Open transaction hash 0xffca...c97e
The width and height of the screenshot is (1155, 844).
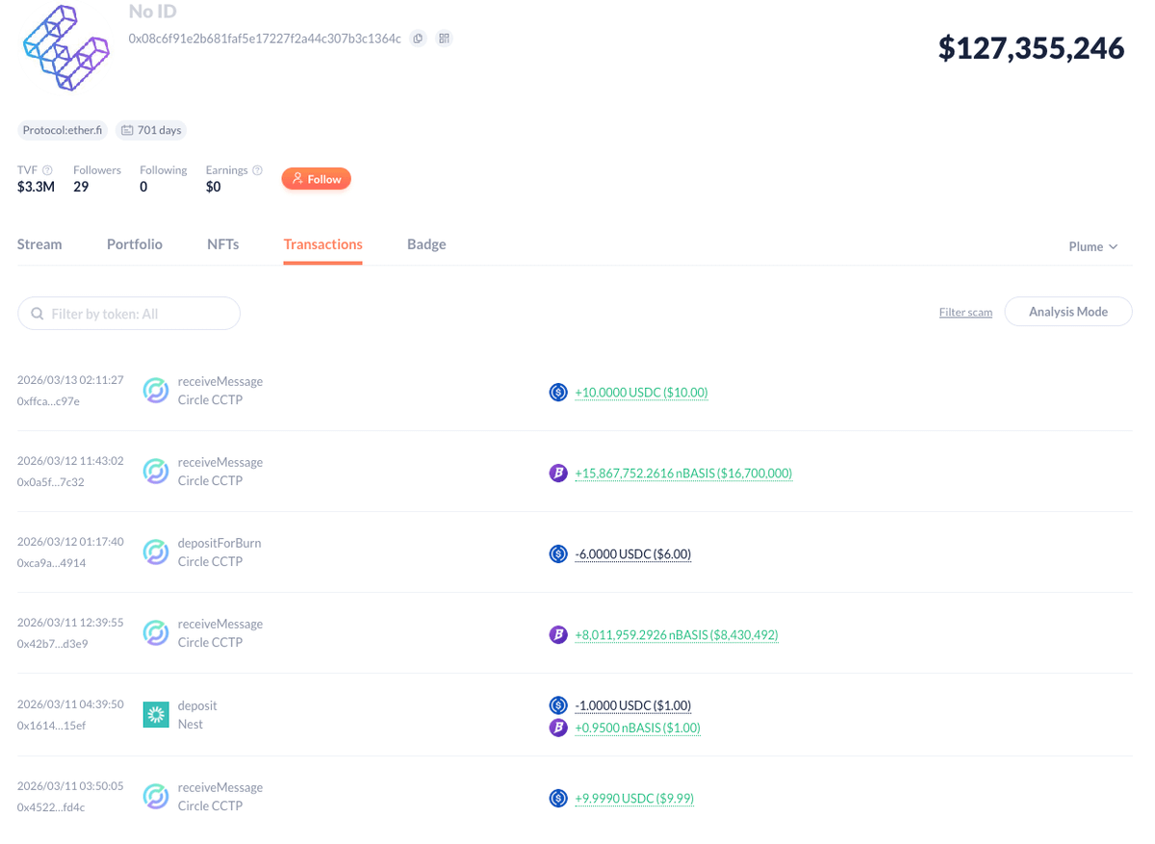tap(48, 401)
